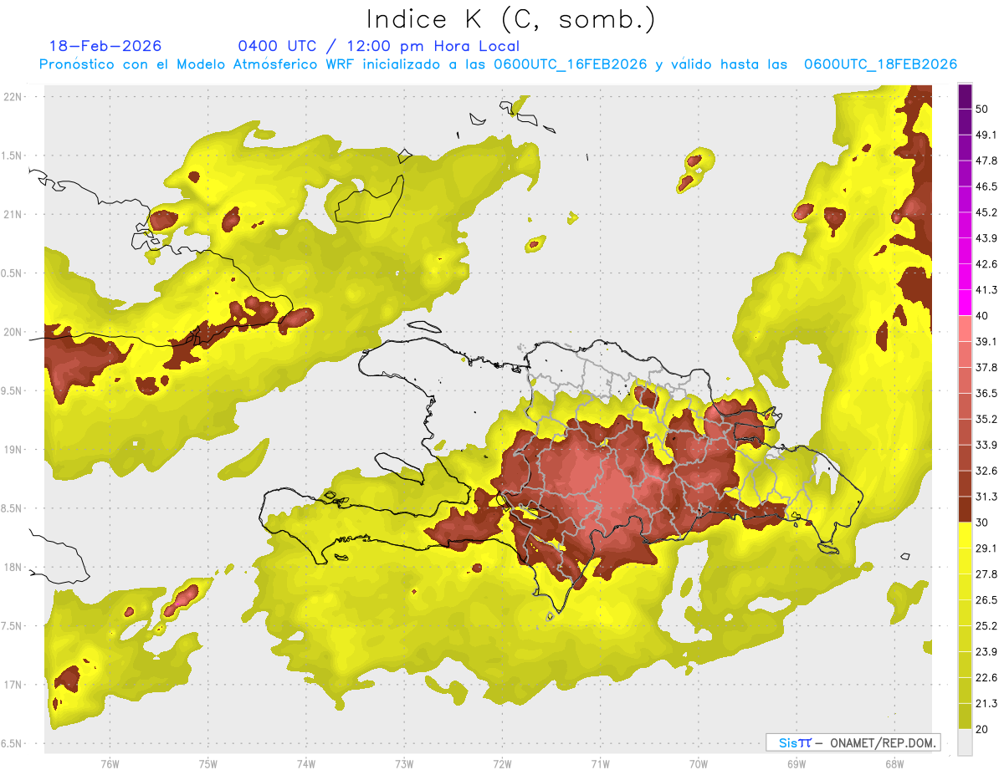
Task: Click the colorbar value '23.9'
Action: point(986,652)
